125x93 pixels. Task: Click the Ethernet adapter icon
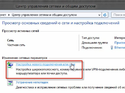[x=112, y=48]
